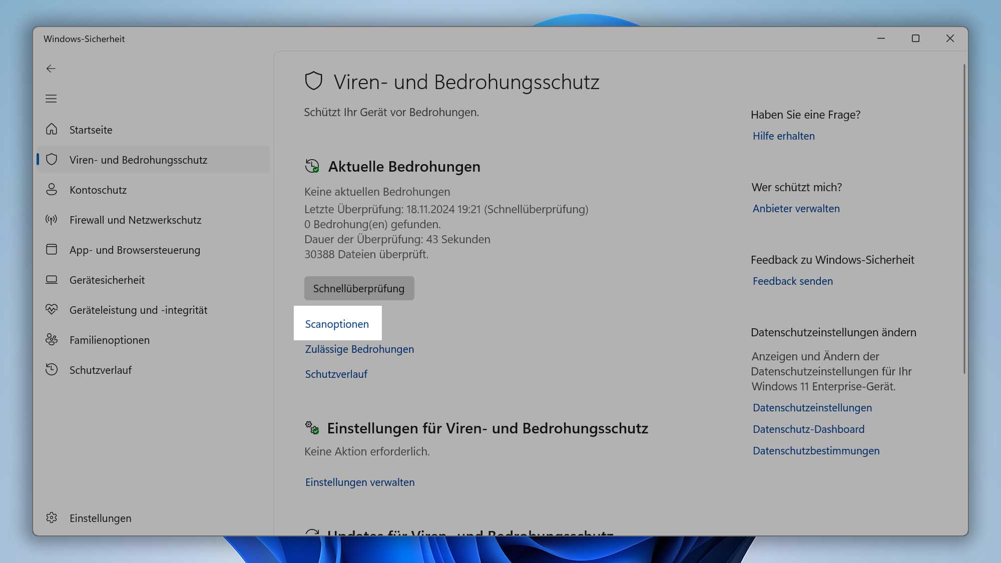Open Startseite in the sidebar
This screenshot has height=563, width=1001.
(x=154, y=130)
